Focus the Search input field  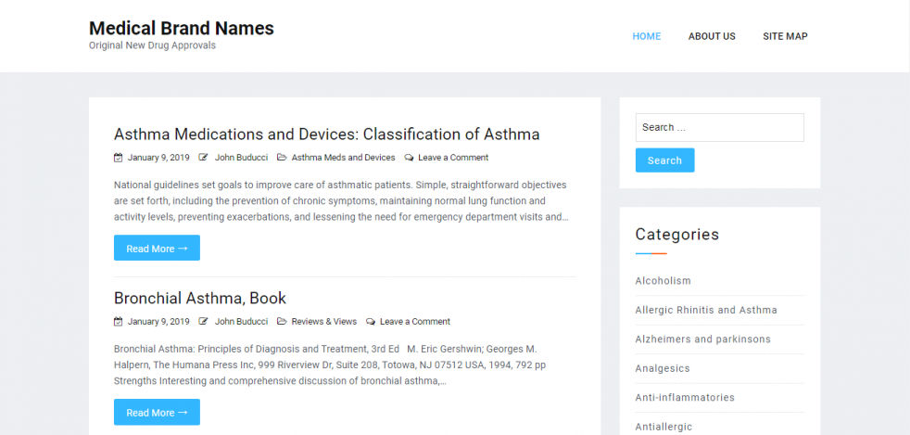pyautogui.click(x=719, y=127)
